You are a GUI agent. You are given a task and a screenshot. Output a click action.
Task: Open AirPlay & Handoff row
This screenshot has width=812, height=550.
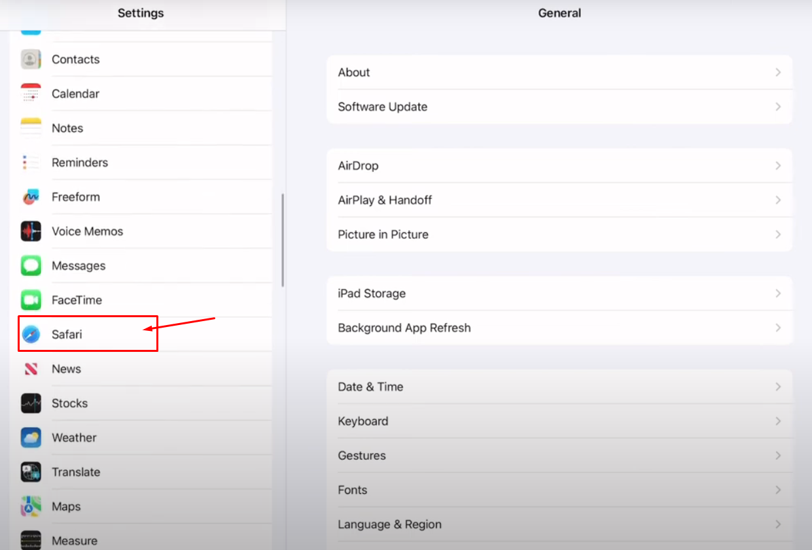tap(385, 200)
